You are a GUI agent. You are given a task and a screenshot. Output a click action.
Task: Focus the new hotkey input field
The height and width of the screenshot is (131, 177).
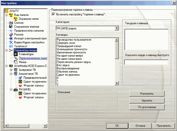(146, 62)
